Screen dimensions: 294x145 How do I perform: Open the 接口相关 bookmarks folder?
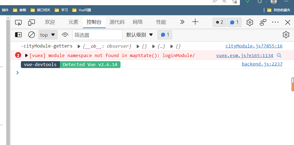(40, 10)
